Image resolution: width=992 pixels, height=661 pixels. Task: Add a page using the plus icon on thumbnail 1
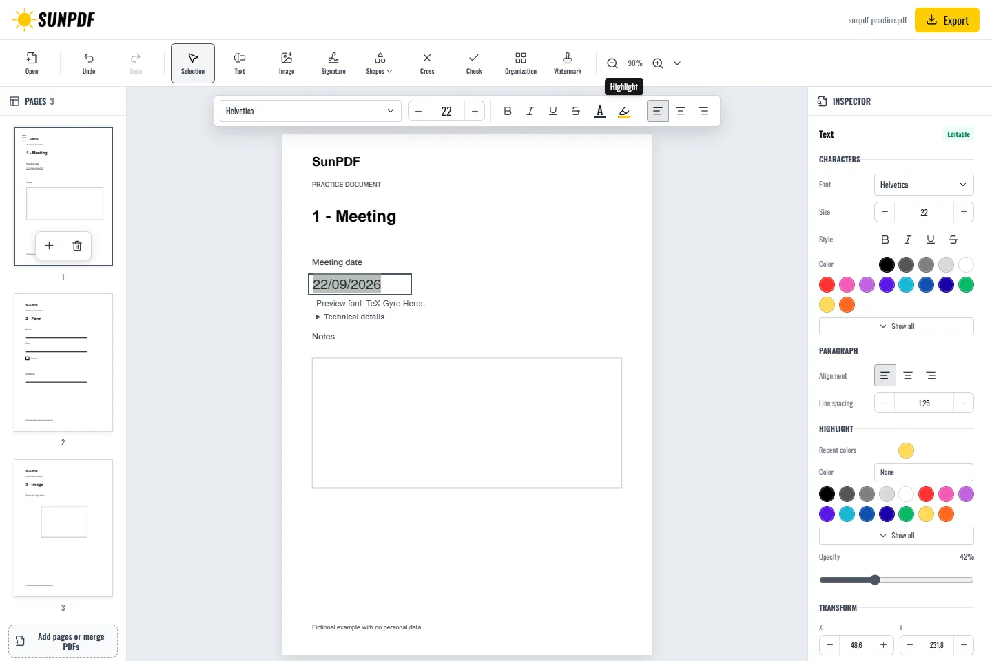(x=49, y=246)
